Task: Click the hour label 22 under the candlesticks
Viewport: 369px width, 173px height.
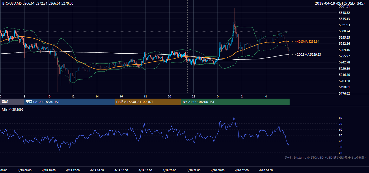Action: coord(194,96)
